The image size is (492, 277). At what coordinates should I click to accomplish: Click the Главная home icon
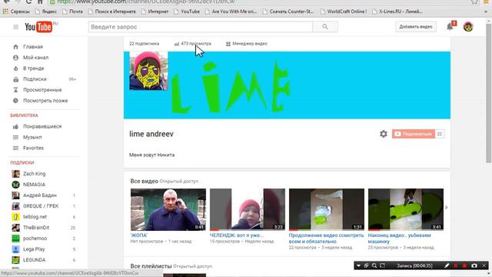[x=15, y=47]
